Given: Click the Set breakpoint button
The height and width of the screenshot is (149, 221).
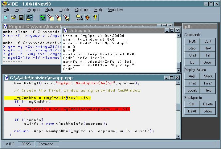Looking at the screenshot, I should 192,104.
